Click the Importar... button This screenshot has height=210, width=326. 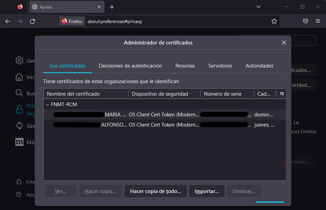207,191
